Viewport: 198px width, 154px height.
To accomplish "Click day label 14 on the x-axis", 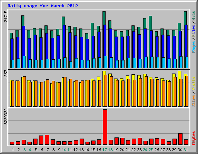I will tap(87, 150).
